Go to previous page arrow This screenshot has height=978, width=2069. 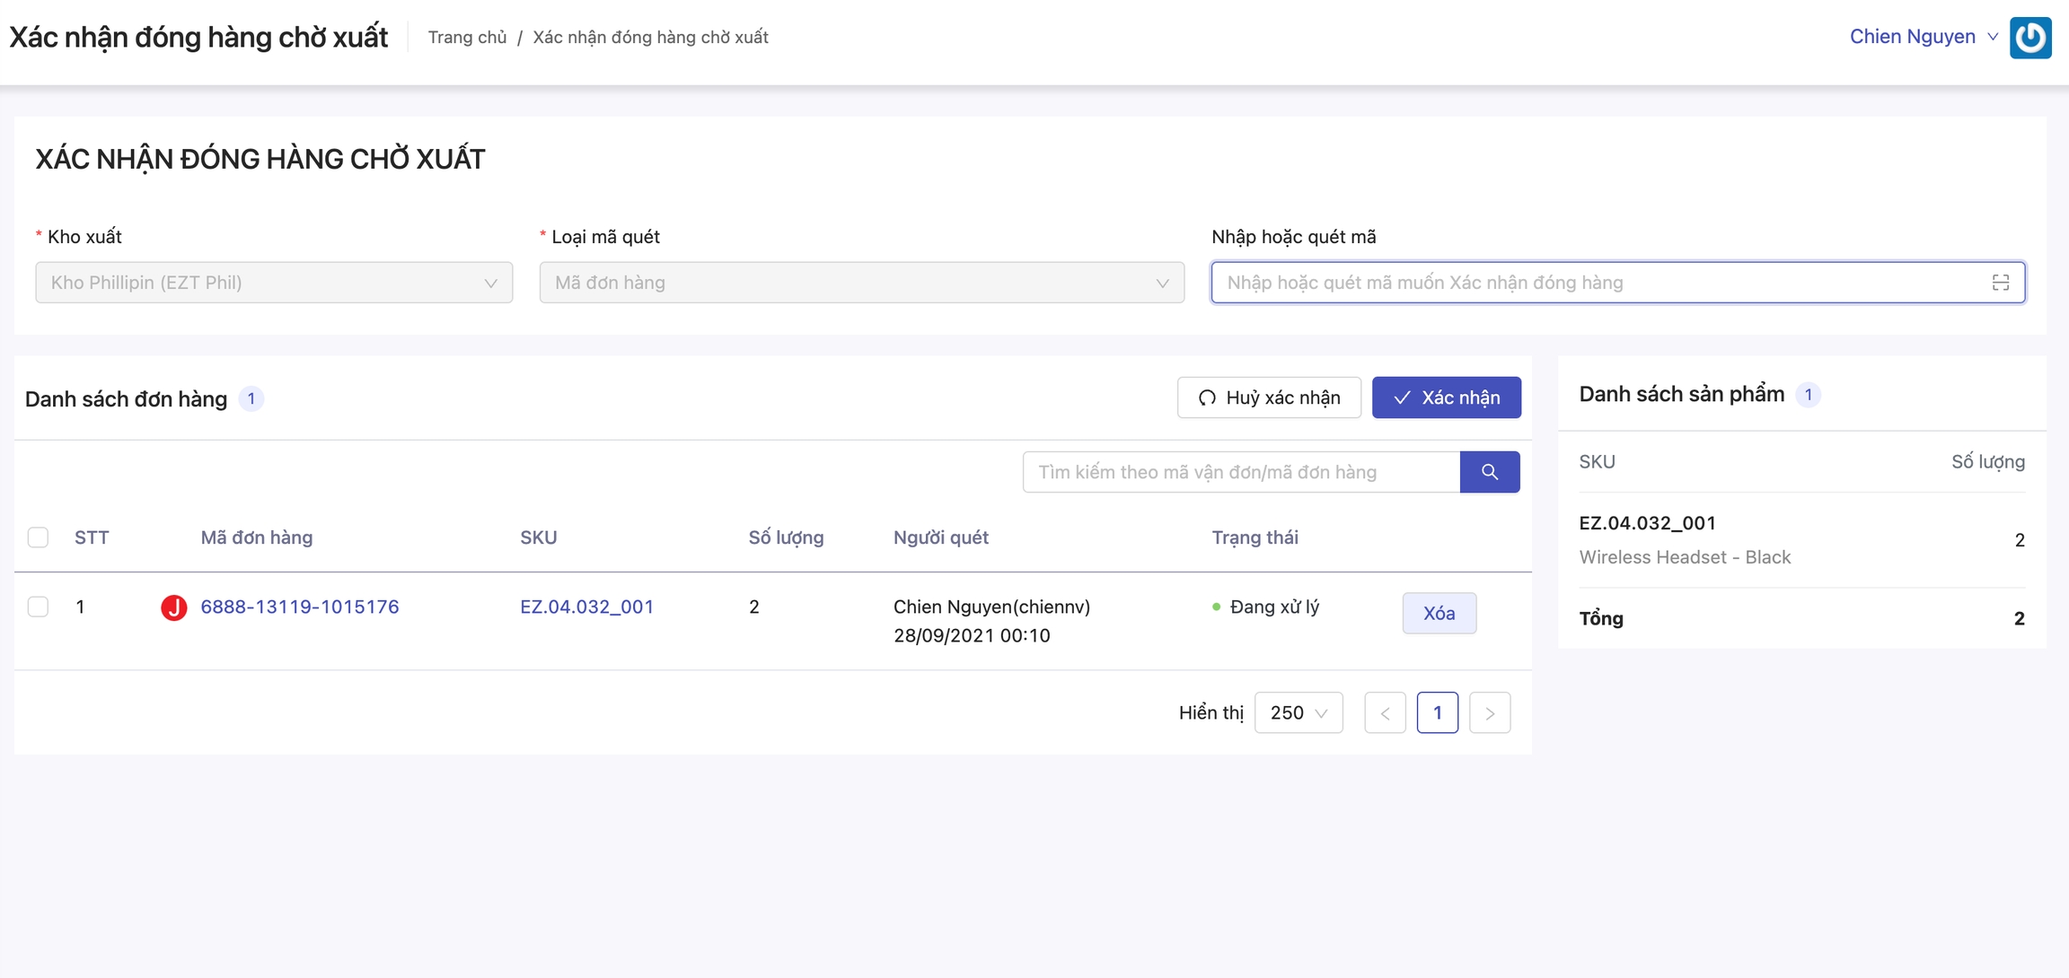point(1385,713)
